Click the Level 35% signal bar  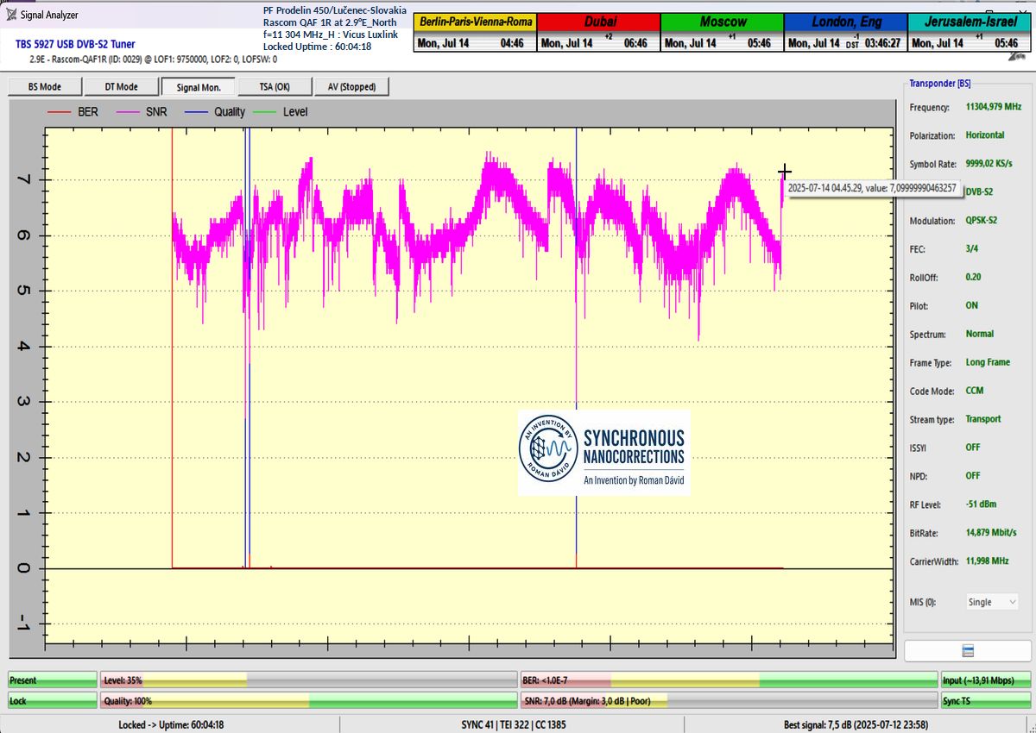(308, 680)
